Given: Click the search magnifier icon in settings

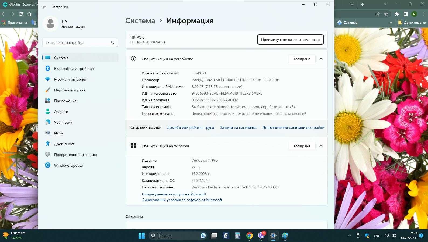Looking at the screenshot, I should 113,42.
